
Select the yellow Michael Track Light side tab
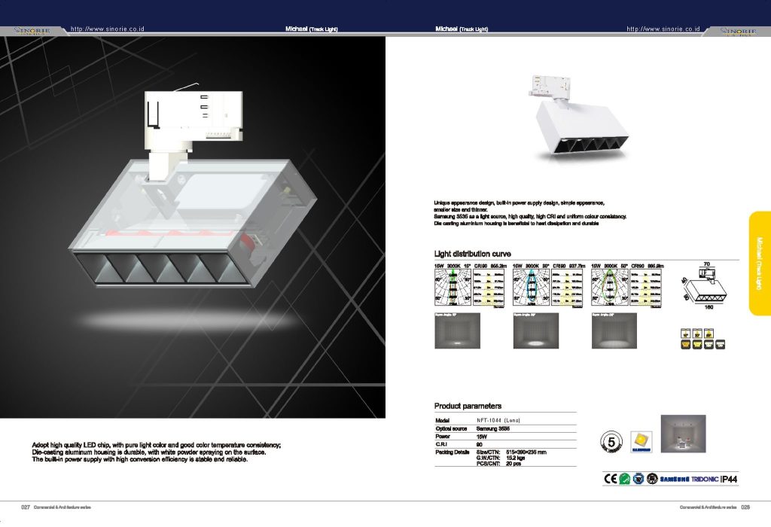760,264
